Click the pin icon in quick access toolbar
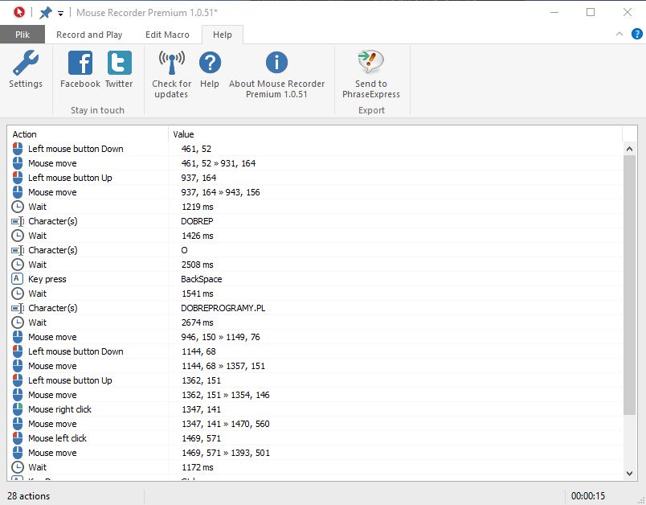Image resolution: width=646 pixels, height=505 pixels. (45, 13)
